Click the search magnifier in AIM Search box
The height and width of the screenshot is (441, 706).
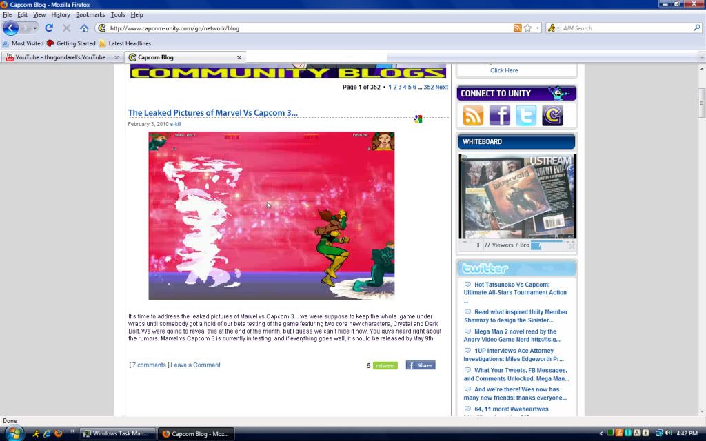(x=696, y=28)
